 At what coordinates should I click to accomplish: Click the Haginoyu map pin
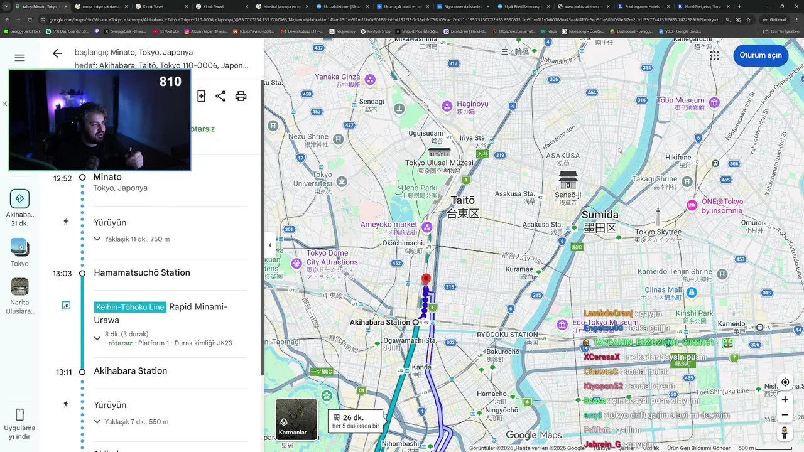[x=447, y=106]
